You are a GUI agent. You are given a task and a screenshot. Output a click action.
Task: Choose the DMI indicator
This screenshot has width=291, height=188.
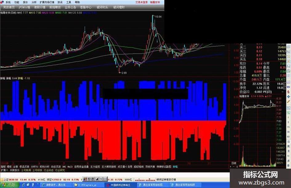pyautogui.click(x=64, y=167)
